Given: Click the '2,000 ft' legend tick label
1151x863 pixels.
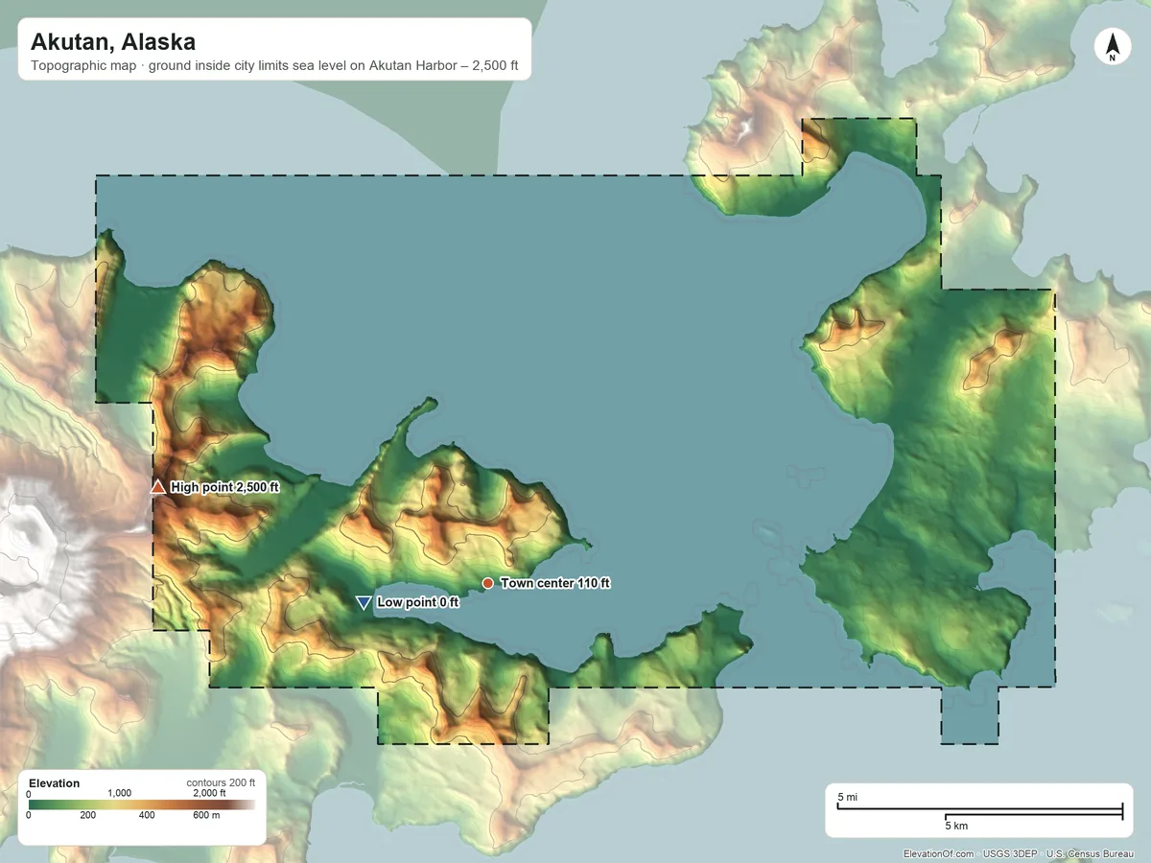Looking at the screenshot, I should click(209, 793).
